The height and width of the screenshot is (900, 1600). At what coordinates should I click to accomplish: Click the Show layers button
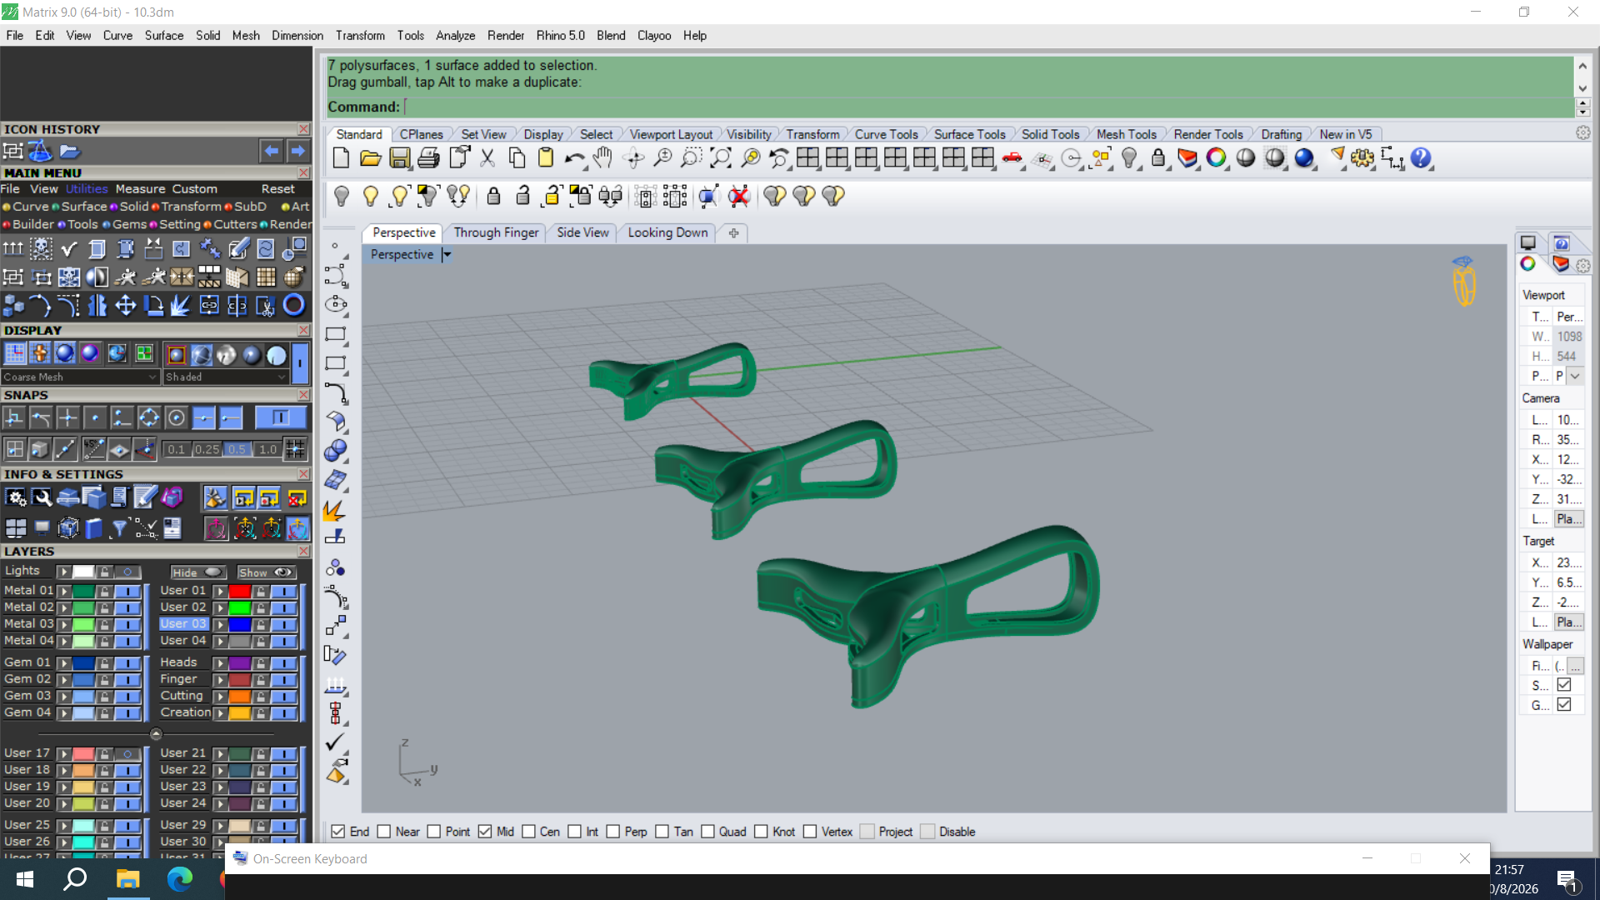tap(266, 572)
